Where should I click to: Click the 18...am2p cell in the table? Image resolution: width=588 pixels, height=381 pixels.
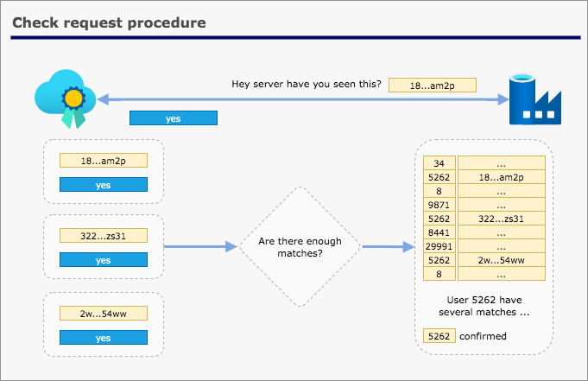tap(502, 177)
